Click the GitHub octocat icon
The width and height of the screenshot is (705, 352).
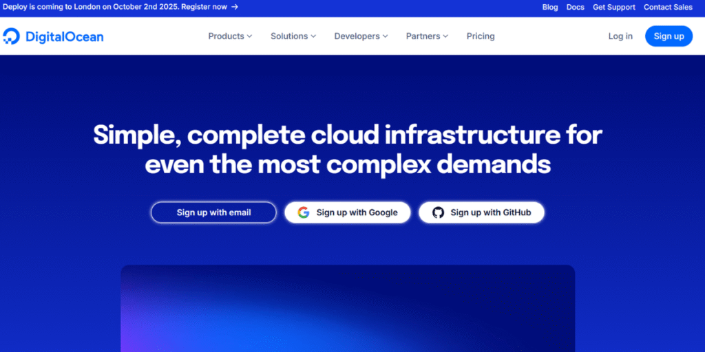point(438,212)
